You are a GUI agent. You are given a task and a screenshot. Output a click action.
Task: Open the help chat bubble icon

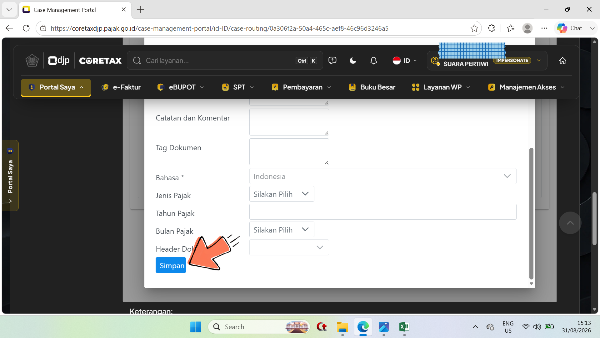[332, 60]
